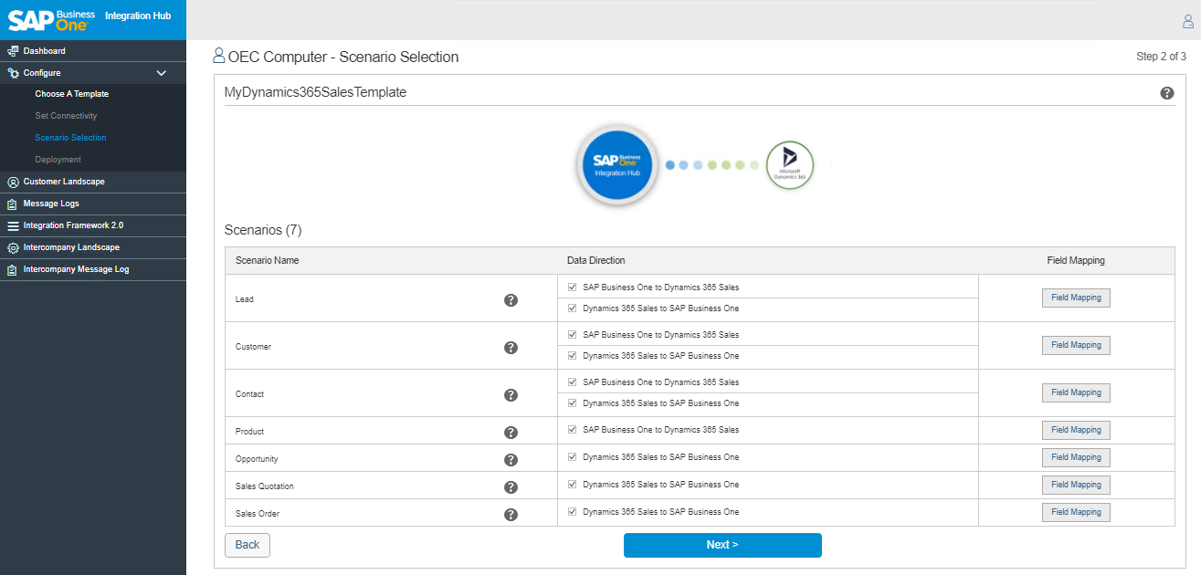Show help for the Customer scenario
1201x575 pixels.
tap(511, 347)
